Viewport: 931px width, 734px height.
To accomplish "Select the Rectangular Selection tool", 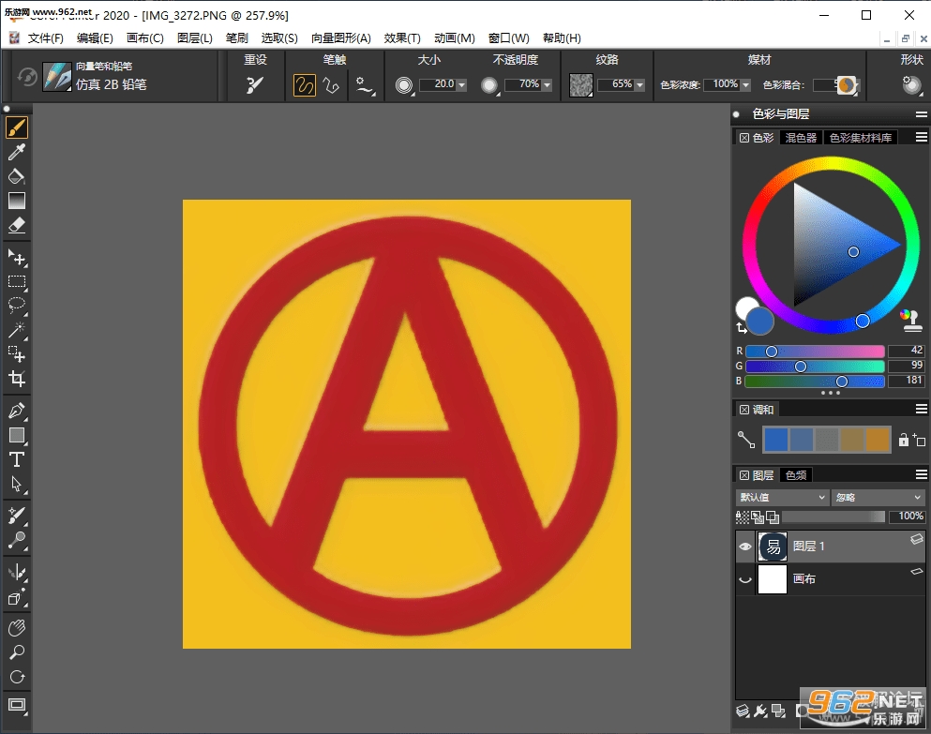I will click(17, 281).
